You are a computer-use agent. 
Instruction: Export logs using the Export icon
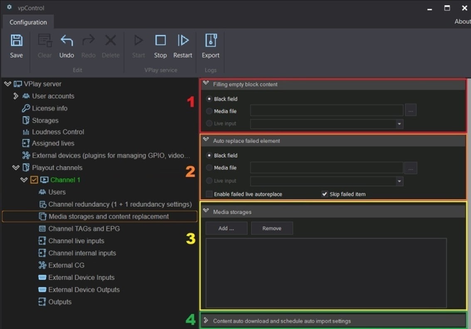[211, 41]
